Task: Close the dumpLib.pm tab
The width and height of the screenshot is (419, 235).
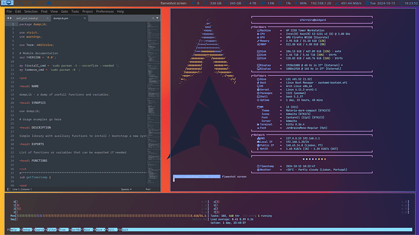Action: [x=84, y=18]
